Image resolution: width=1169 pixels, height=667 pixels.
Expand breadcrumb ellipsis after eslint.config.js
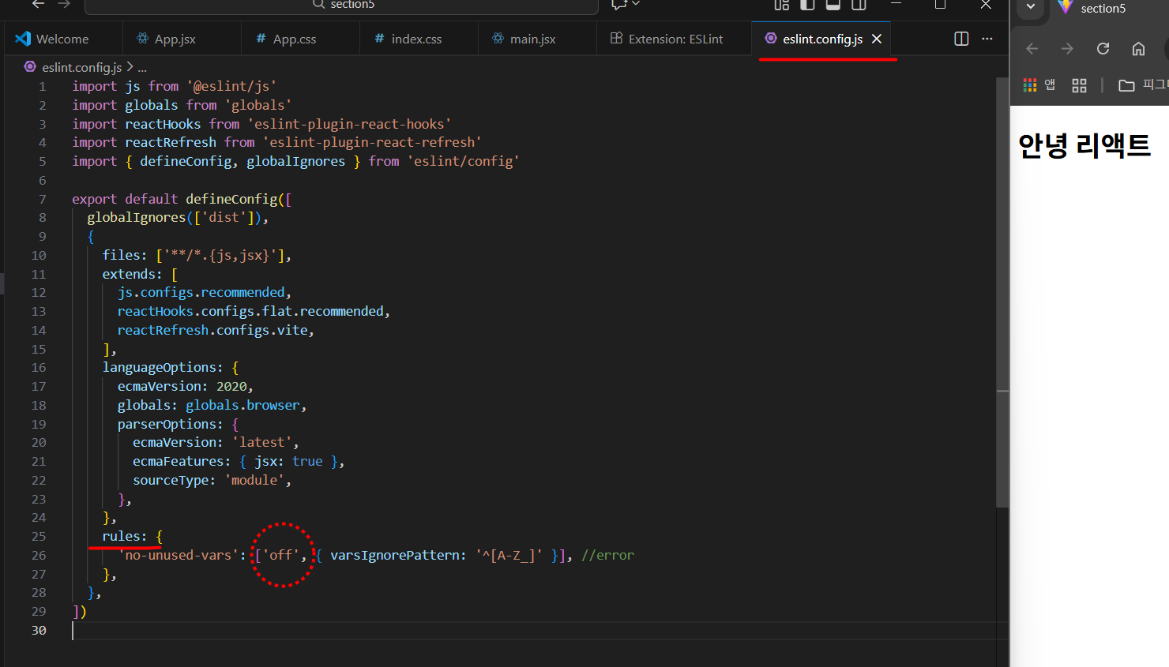(142, 68)
